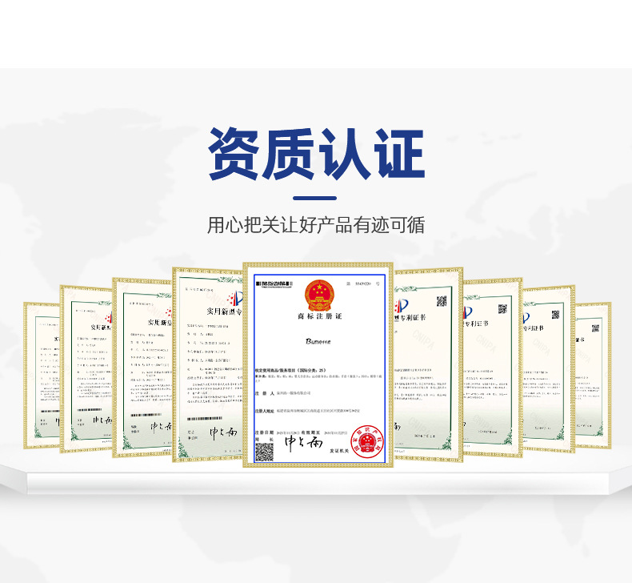Click the 商标注册证 title text

click(320, 316)
